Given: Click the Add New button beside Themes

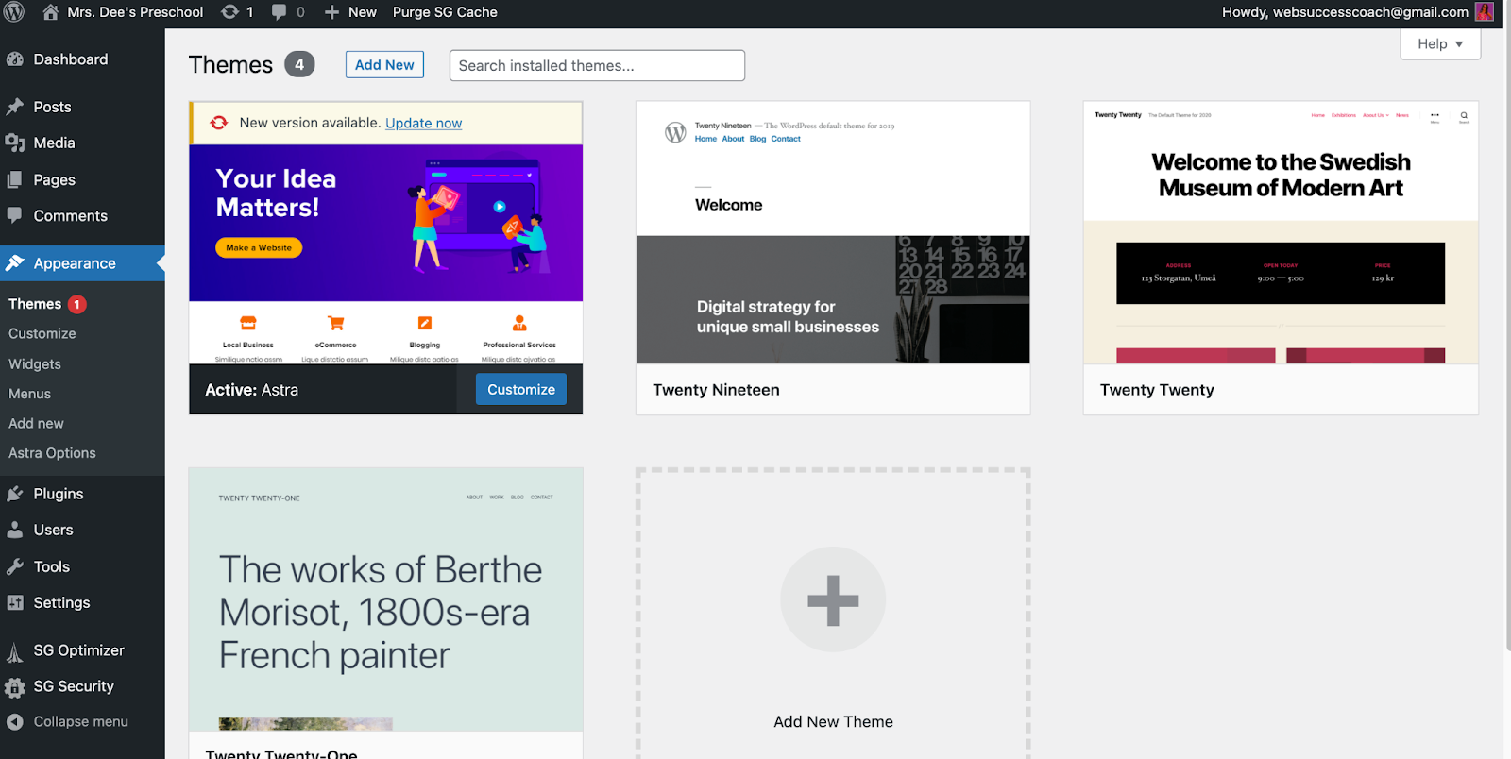Looking at the screenshot, I should coord(384,65).
